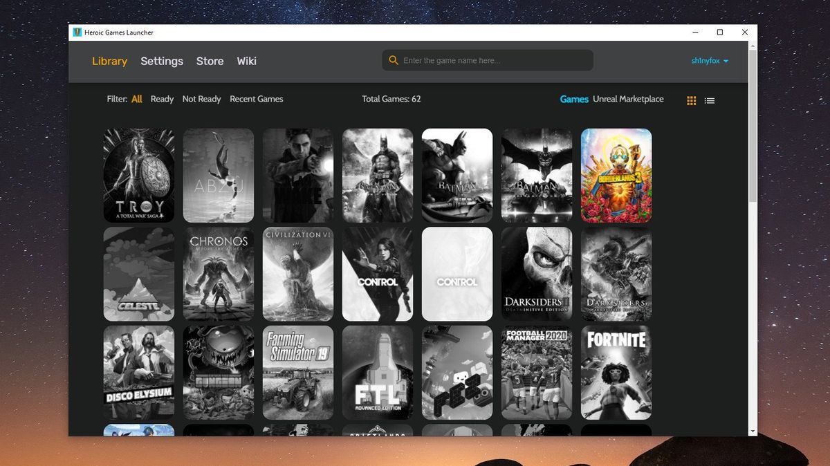This screenshot has width=830, height=466.
Task: Focus the game name search field
Action: [x=488, y=60]
